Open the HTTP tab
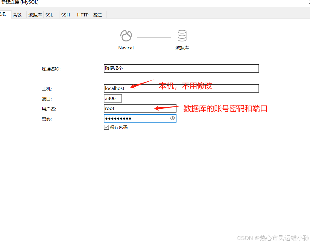Viewport: 310px width, 243px height. tap(83, 15)
